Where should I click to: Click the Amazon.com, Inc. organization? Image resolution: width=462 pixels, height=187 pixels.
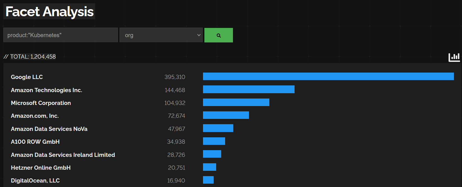point(35,116)
